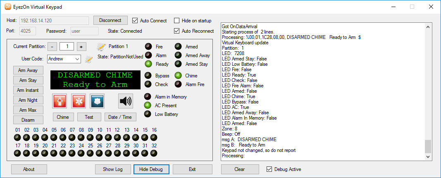Image resolution: width=441 pixels, height=178 pixels.
Task: Click the Exit button
Action: [x=192, y=169]
